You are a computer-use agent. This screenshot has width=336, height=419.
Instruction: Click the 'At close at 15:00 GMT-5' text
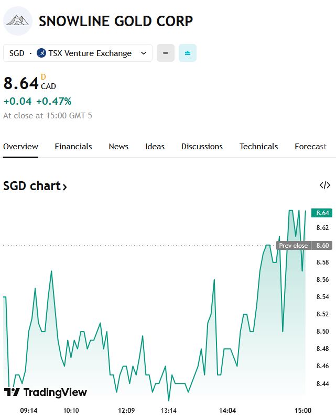48,116
